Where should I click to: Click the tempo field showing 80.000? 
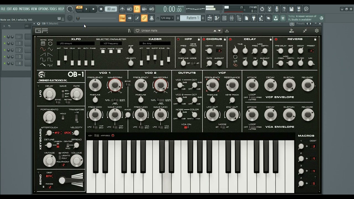[111, 9]
